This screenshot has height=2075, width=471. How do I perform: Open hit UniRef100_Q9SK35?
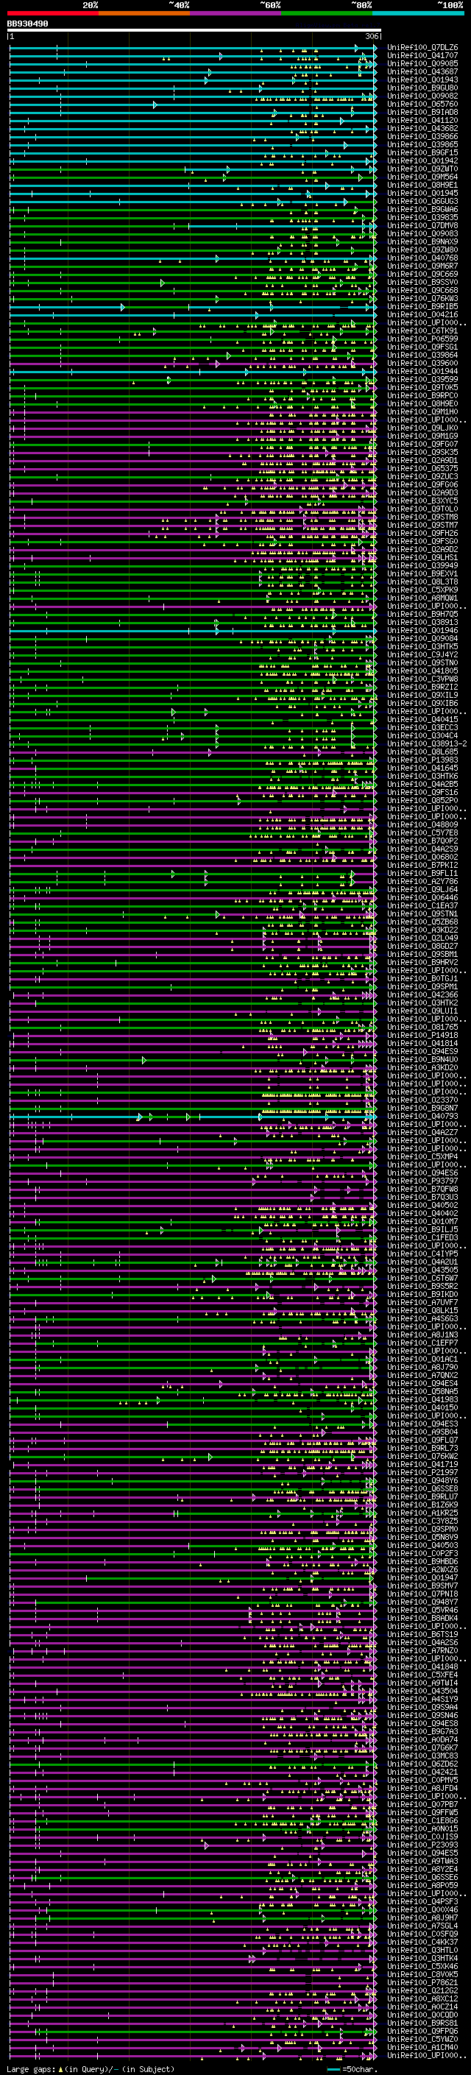tap(422, 452)
